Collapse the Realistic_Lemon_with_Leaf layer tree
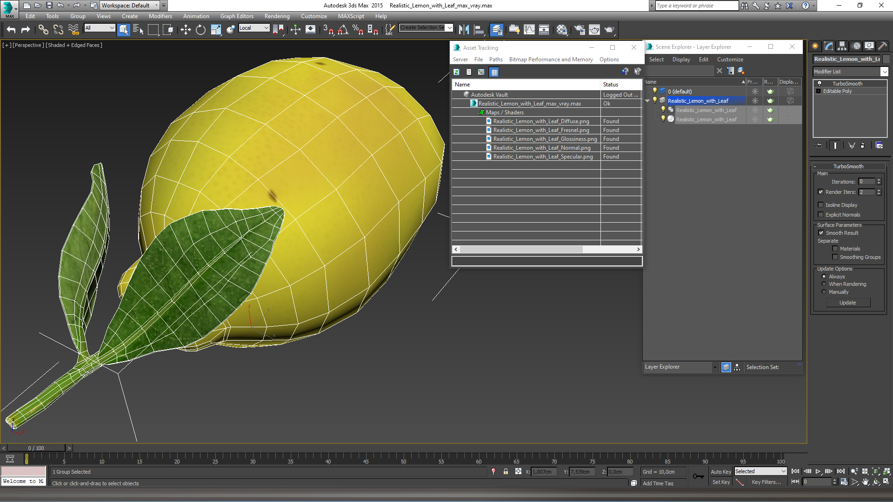The height and width of the screenshot is (502, 893). [x=647, y=101]
